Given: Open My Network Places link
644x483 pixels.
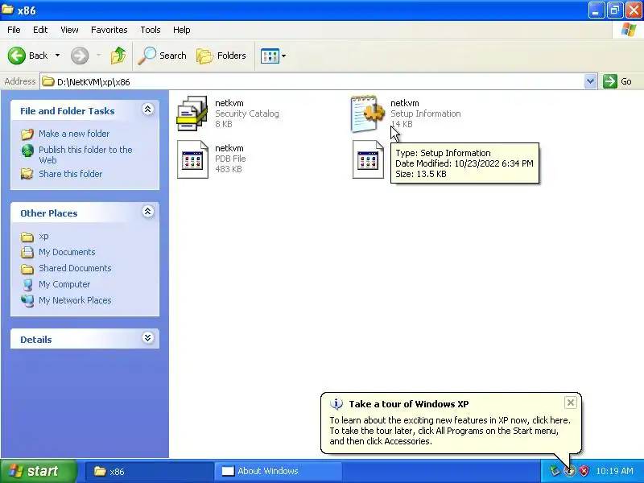Looking at the screenshot, I should [x=75, y=300].
